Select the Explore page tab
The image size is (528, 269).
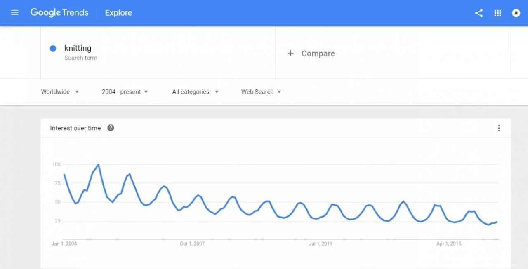(118, 13)
